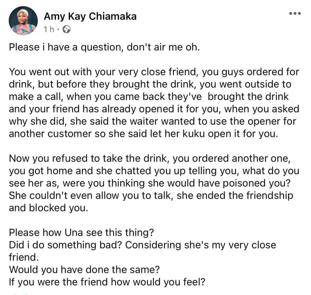Click the text "and blocked you."
The width and height of the screenshot is (311, 295).
(x=48, y=208)
